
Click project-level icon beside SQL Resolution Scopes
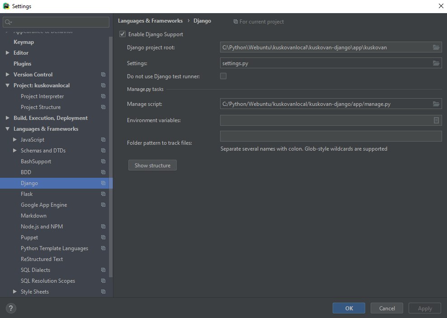[x=103, y=280]
